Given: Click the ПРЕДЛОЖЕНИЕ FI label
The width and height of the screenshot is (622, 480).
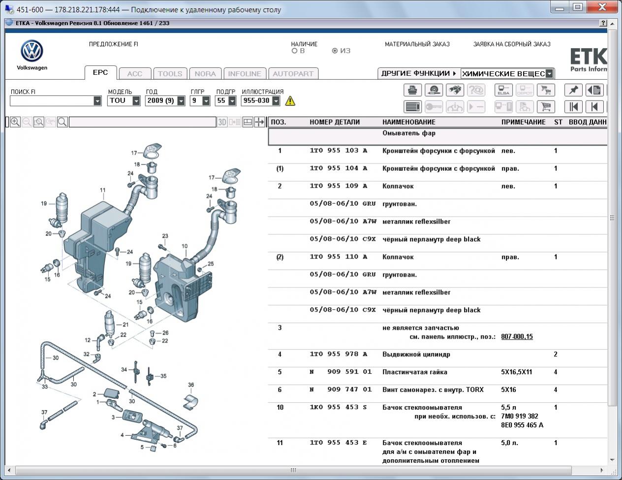Looking at the screenshot, I should coord(114,44).
